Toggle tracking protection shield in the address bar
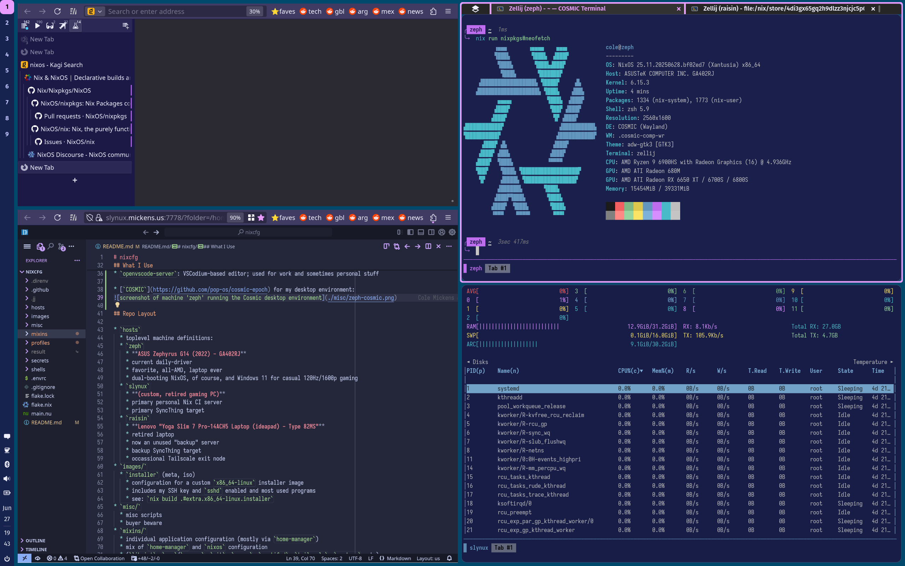The width and height of the screenshot is (905, 566). tap(90, 218)
